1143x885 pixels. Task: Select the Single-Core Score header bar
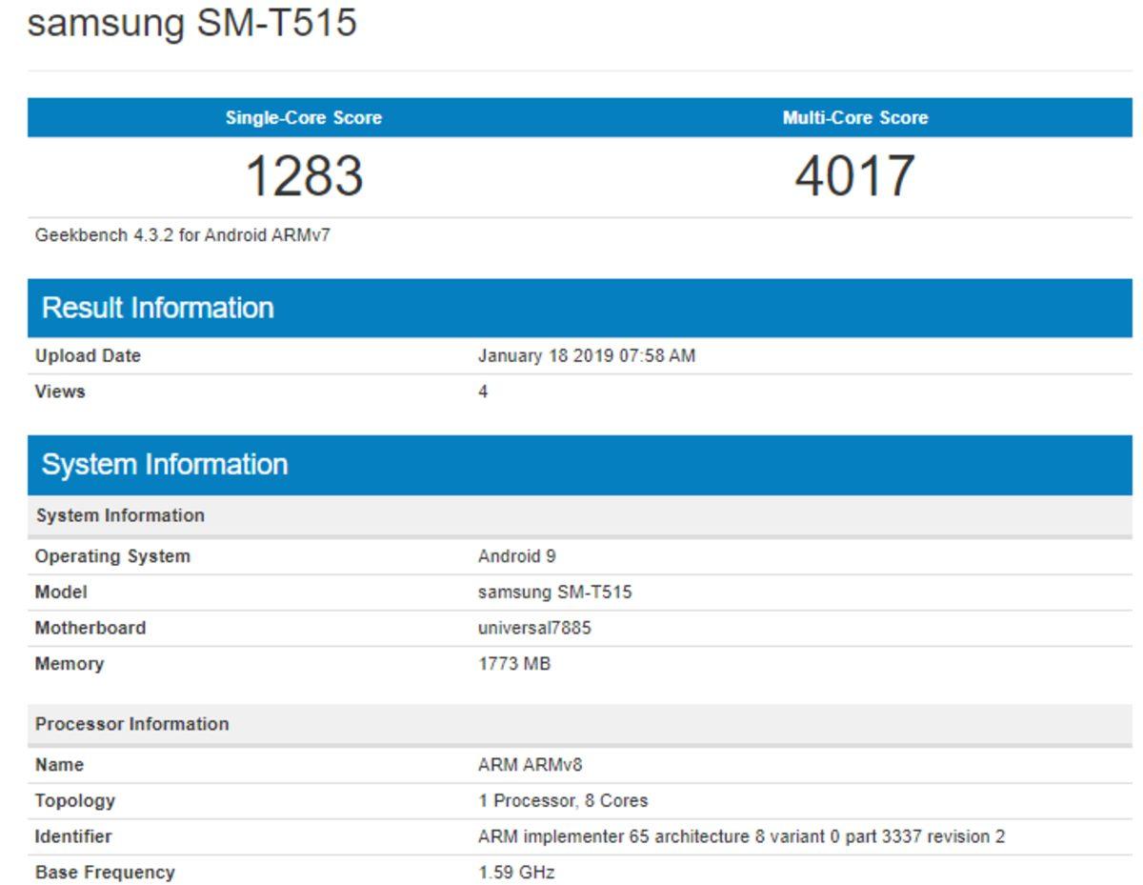click(302, 118)
